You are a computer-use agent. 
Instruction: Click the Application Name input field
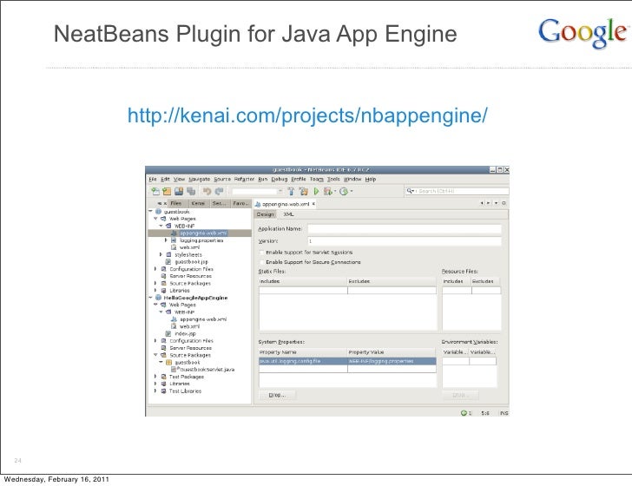click(x=405, y=229)
